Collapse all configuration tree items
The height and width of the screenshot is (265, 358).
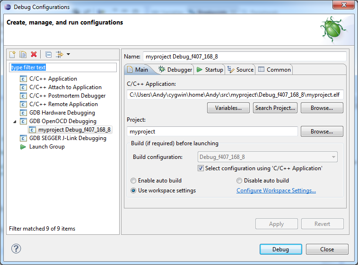[48, 54]
